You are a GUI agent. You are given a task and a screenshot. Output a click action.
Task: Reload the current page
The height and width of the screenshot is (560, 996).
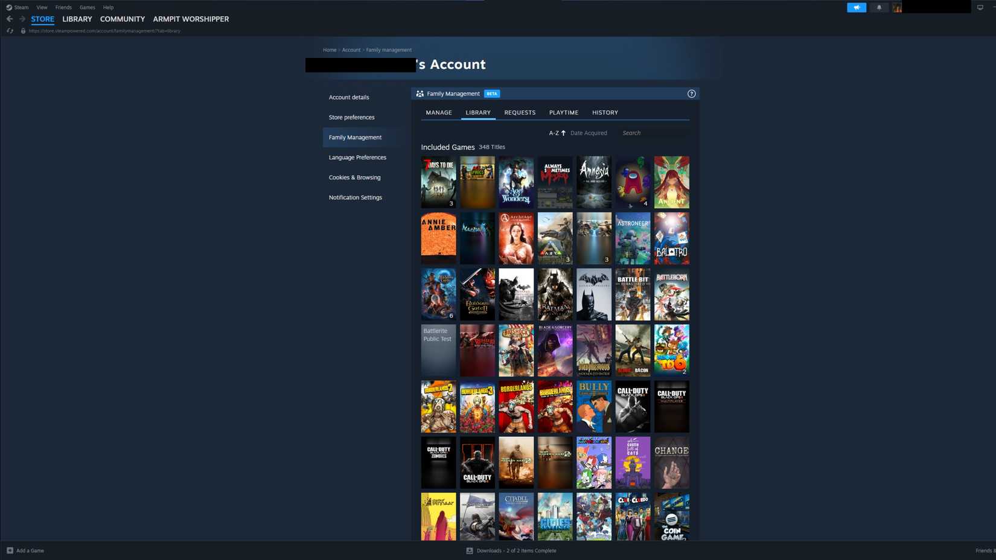click(10, 31)
